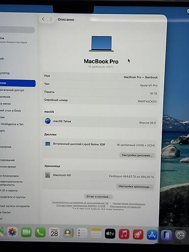Open software license agreement link
This screenshot has width=189, height=252.
tap(80, 203)
